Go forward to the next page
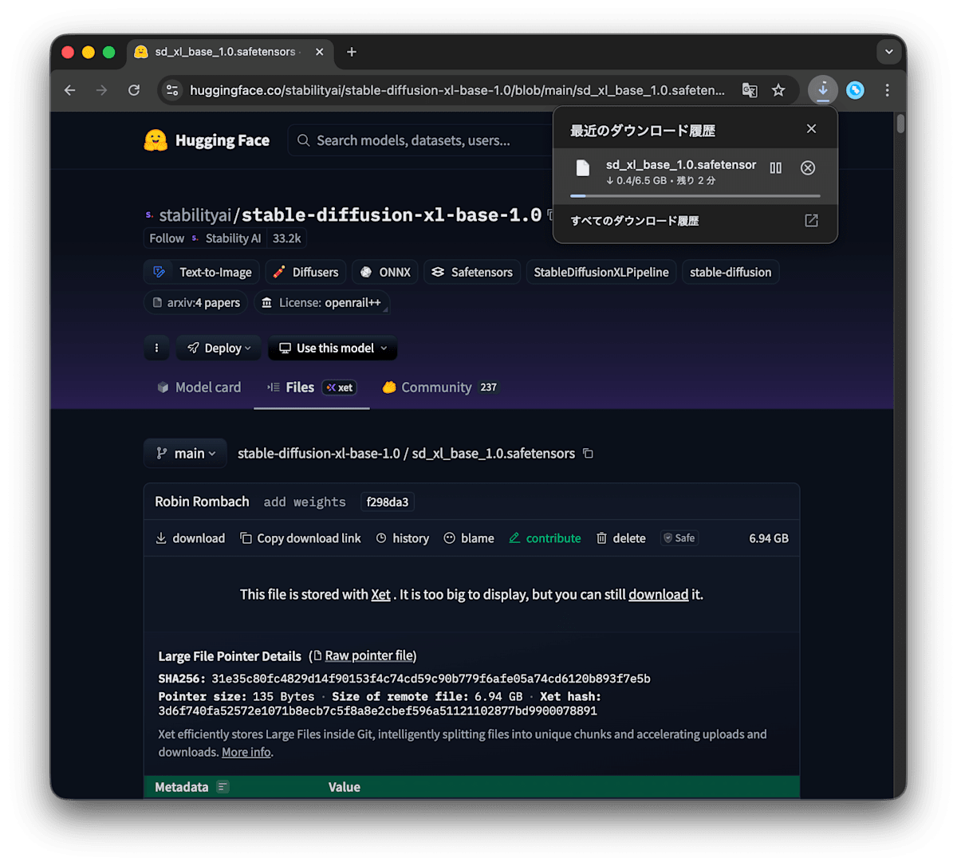The width and height of the screenshot is (957, 866). [101, 90]
